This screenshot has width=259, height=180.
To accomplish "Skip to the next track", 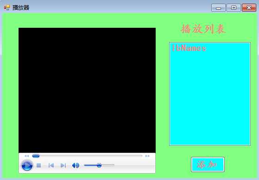I will pos(63,165).
